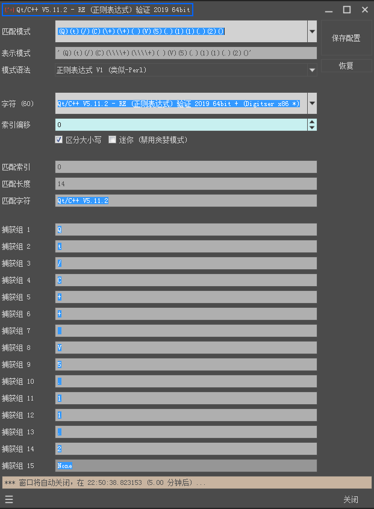Enable 迷你 (禁用贪婪模式) checkbox
This screenshot has height=509, width=374.
click(113, 140)
